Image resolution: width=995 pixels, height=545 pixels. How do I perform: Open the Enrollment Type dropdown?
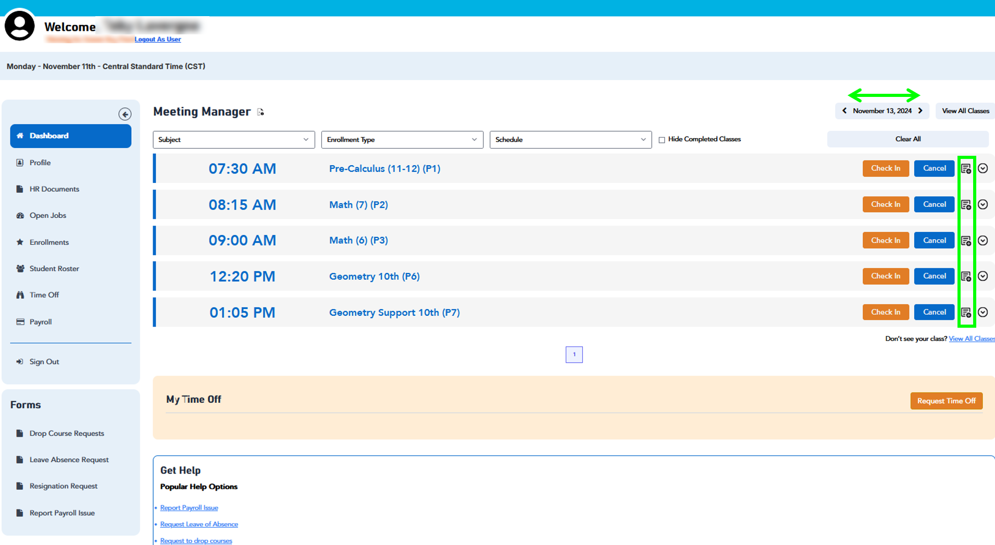coord(402,140)
